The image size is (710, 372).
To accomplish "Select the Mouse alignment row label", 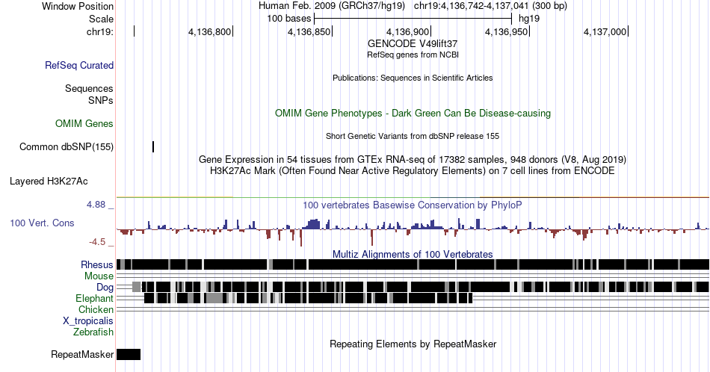I will tap(99, 276).
